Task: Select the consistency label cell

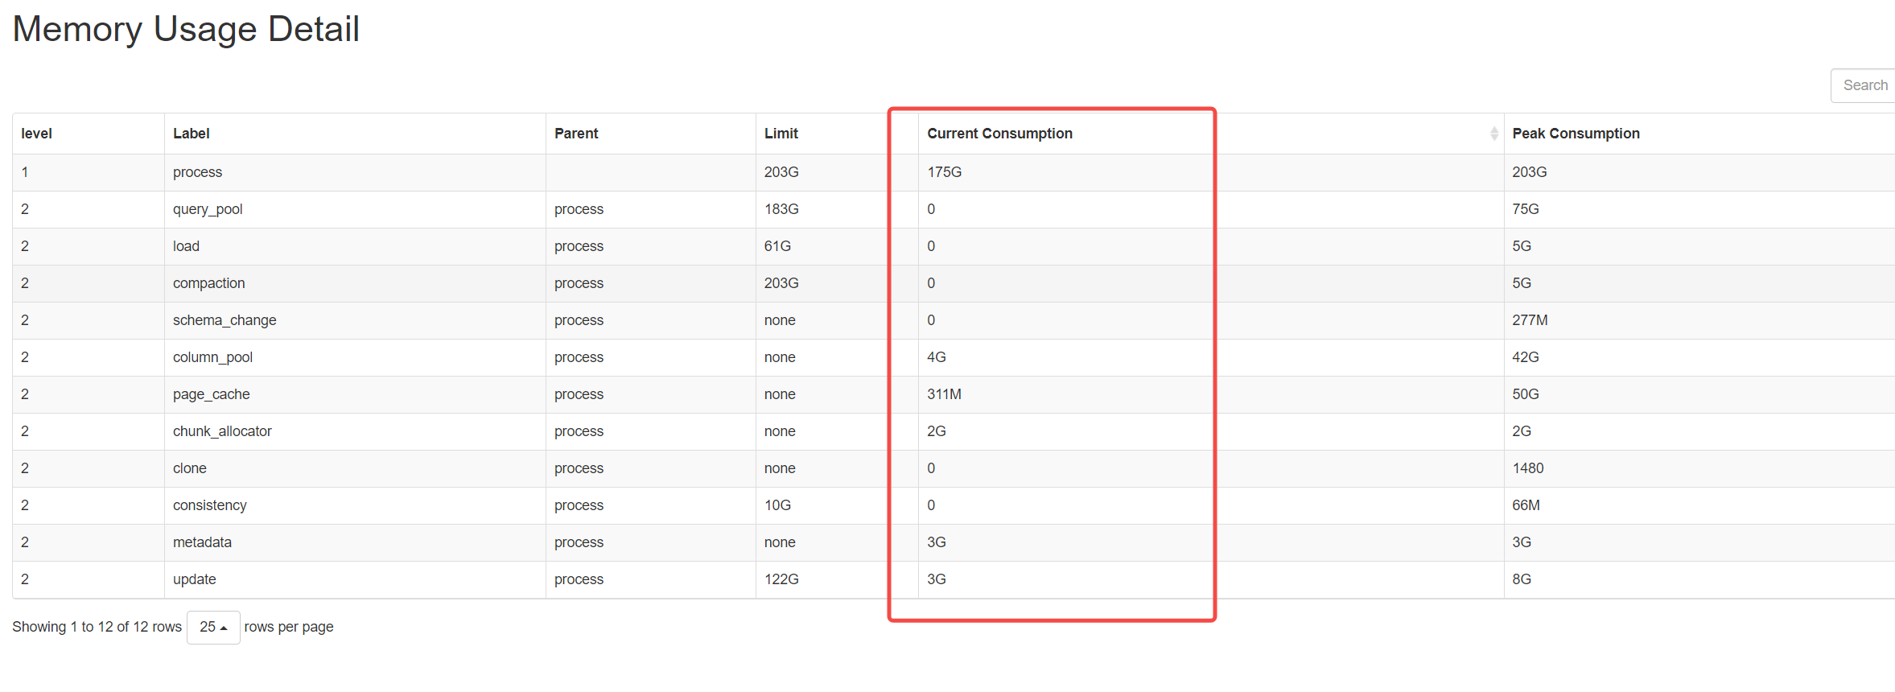Action: tap(209, 505)
